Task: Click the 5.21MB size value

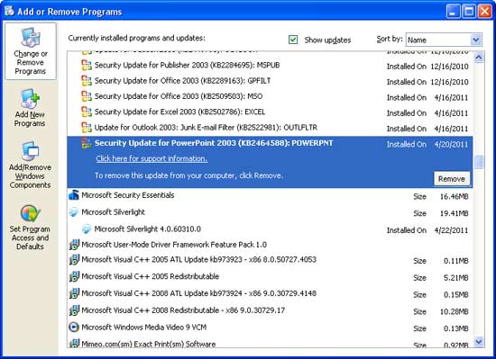Action: point(455,278)
